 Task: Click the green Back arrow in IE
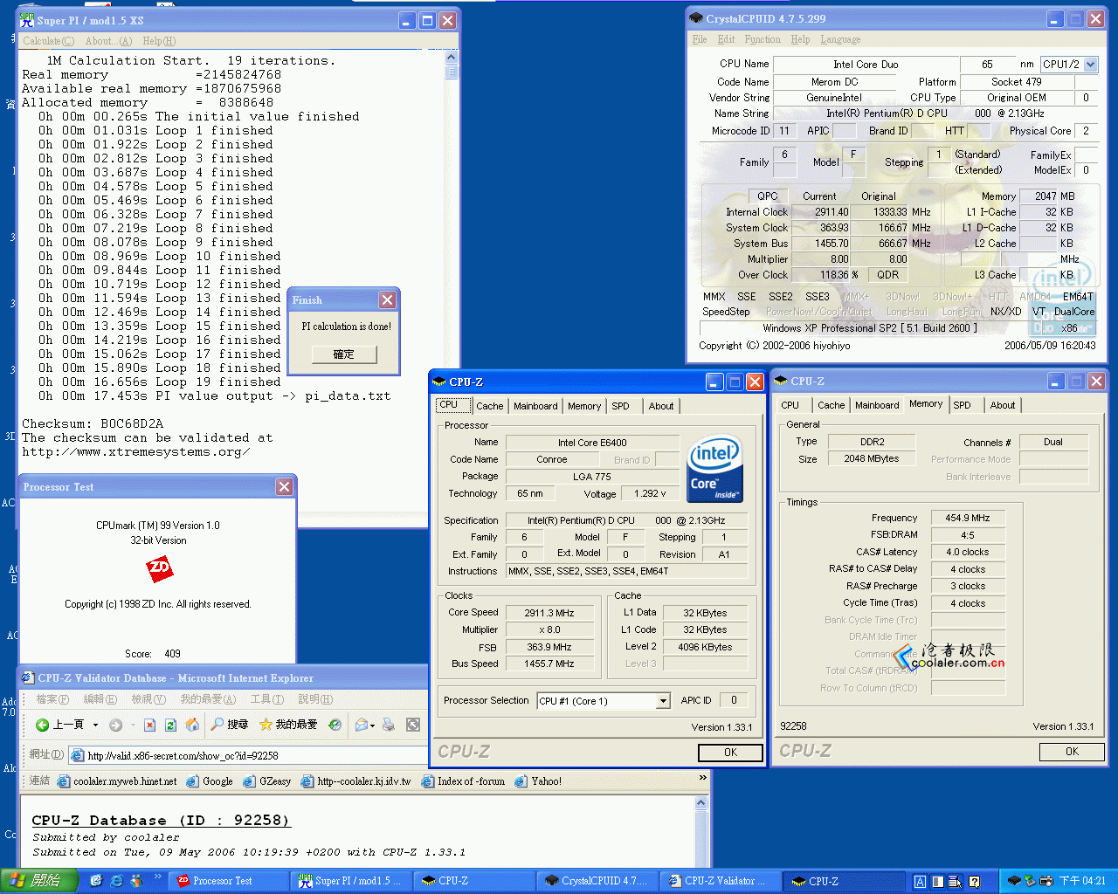tap(43, 725)
